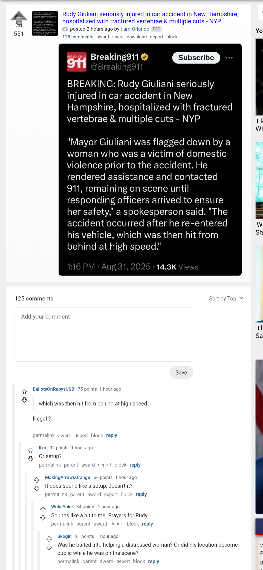Click the Subscribe button on the tweet
Screen dimensions: 263x570
point(196,58)
